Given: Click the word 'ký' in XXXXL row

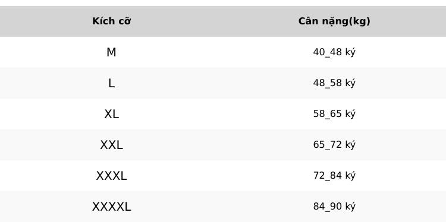Looking at the screenshot, I should (350, 207).
